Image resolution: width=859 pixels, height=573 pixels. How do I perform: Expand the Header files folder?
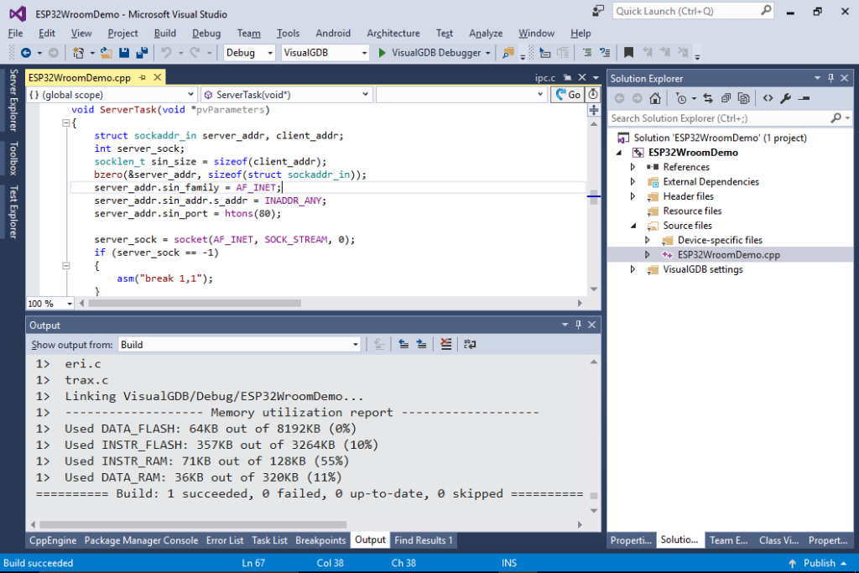(x=633, y=195)
